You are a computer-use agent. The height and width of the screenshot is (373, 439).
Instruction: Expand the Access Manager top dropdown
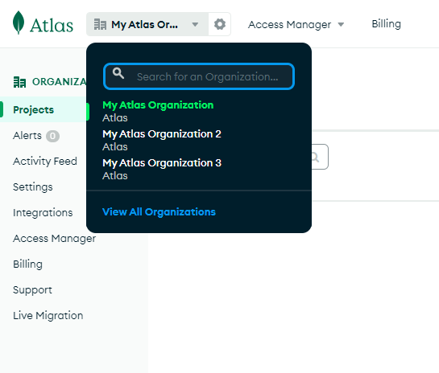pyautogui.click(x=296, y=25)
